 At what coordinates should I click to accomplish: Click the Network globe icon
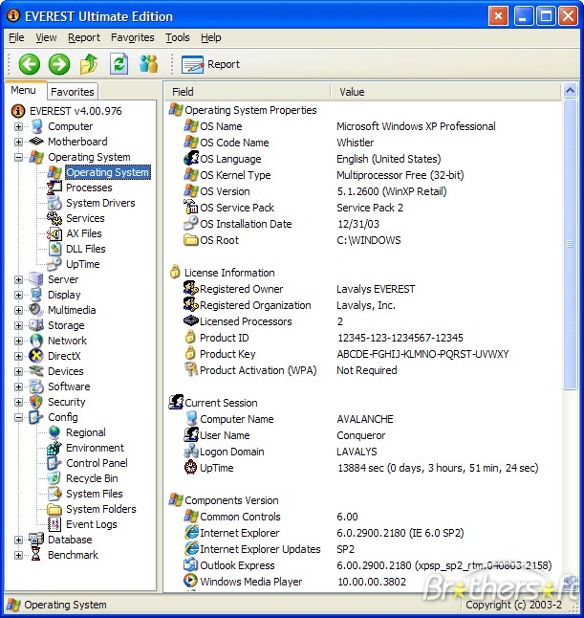(36, 341)
